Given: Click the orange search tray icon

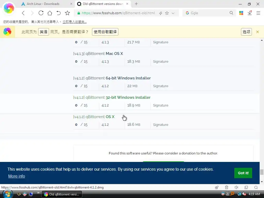Looking at the screenshot, I should coord(232,194).
